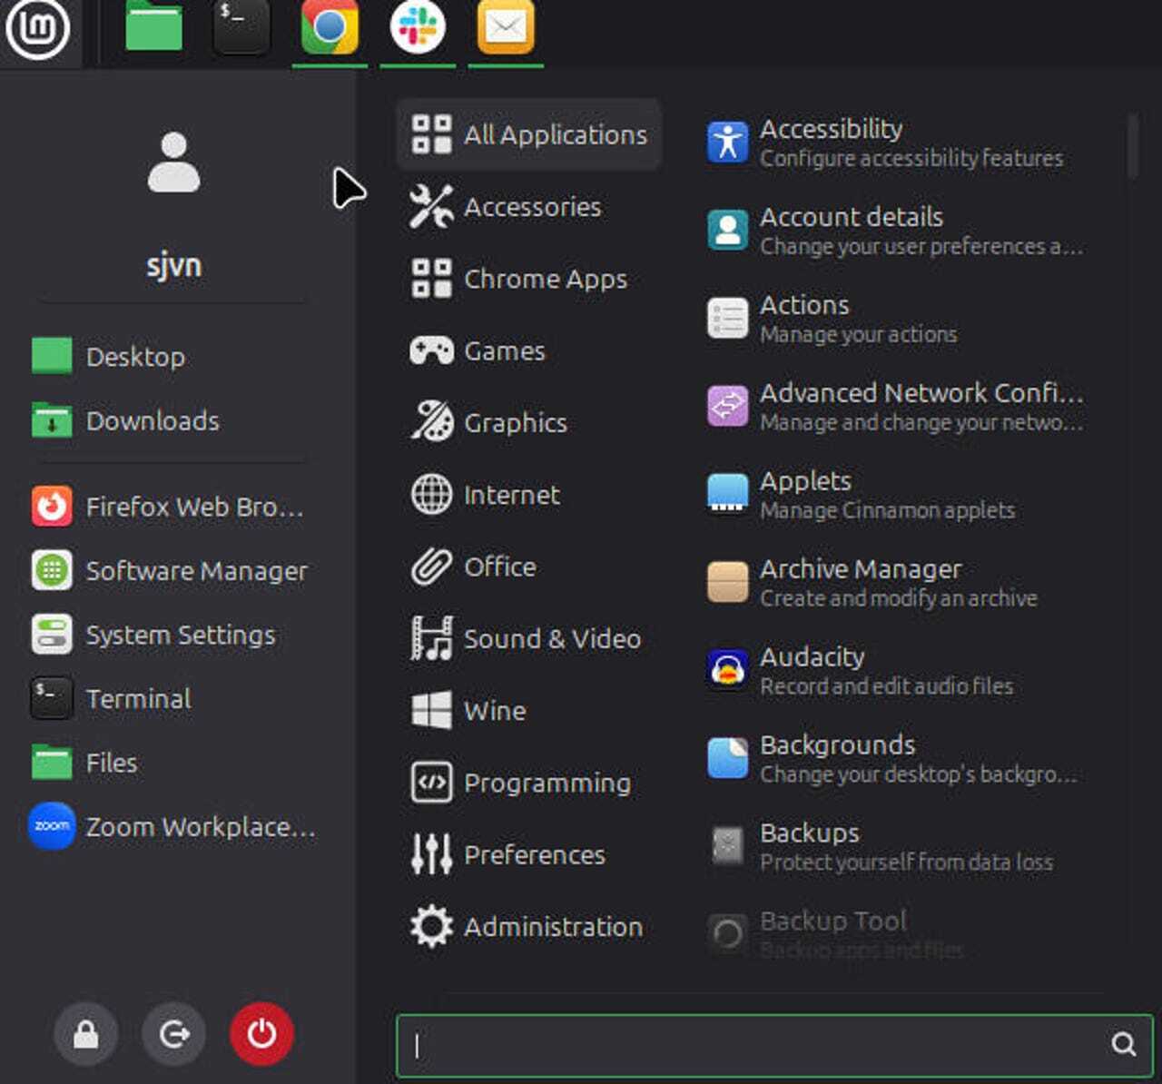Click the menu search text field
This screenshot has height=1084, width=1162.
774,1045
